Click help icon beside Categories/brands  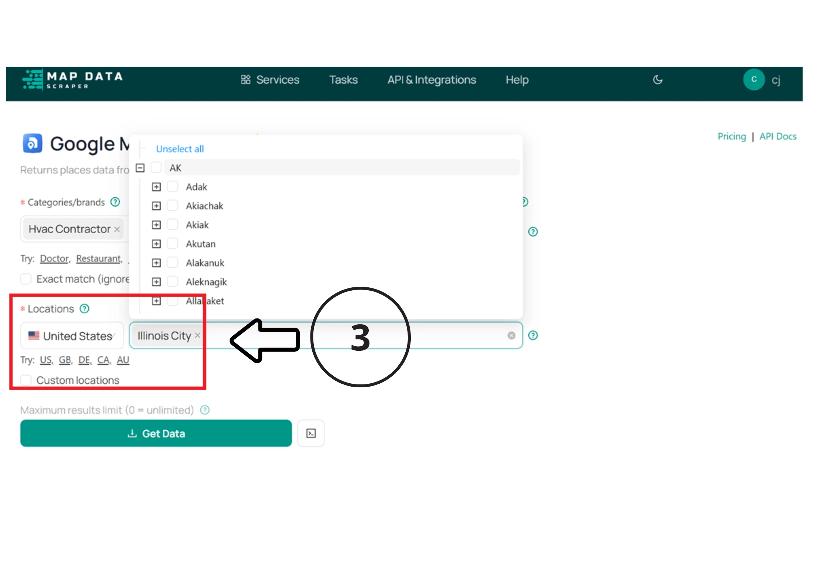[x=115, y=202]
